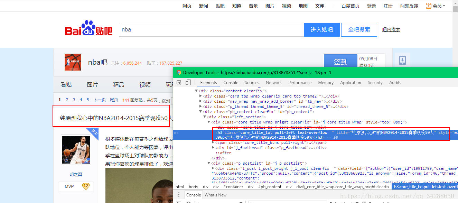Switch to the Performance tab
This screenshot has height=203, width=458.
pos(300,83)
